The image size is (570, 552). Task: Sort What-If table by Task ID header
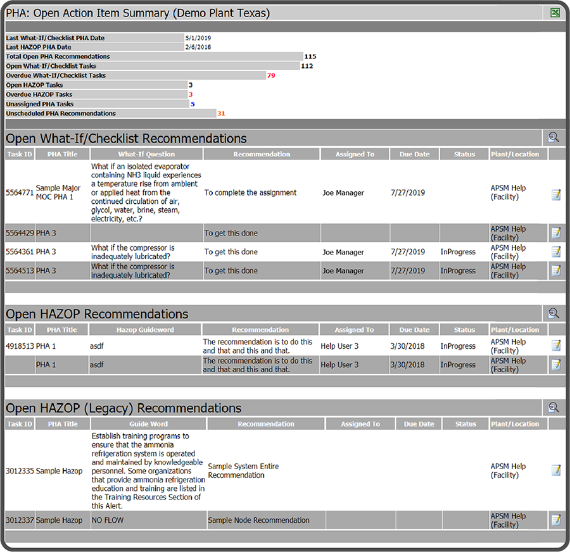[19, 154]
